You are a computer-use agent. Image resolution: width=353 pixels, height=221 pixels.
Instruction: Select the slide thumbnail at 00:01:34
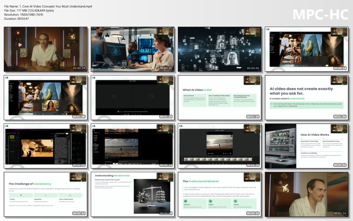(220, 98)
